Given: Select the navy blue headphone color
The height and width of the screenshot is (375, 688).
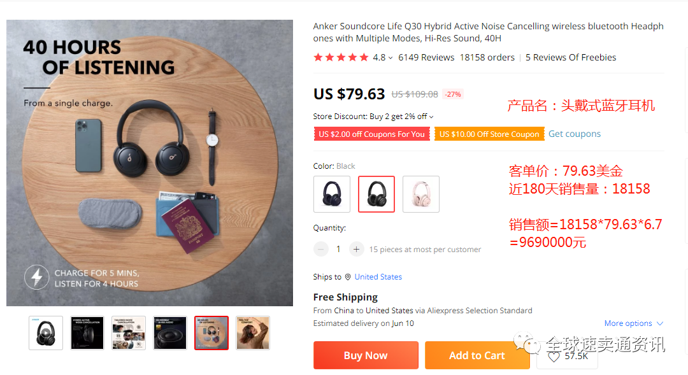Looking at the screenshot, I should click(332, 194).
